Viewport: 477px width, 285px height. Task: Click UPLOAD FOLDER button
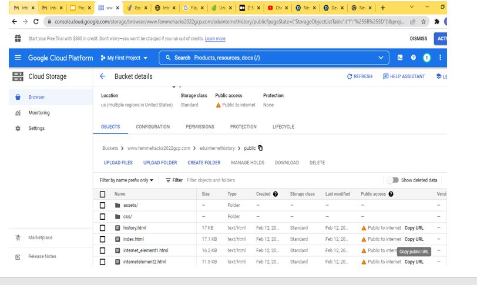tap(160, 163)
